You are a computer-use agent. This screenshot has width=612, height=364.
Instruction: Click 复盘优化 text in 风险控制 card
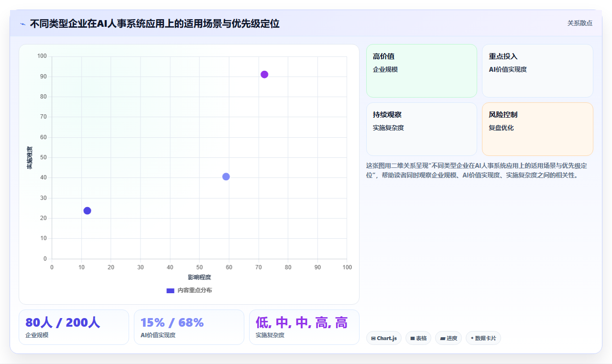pos(501,128)
